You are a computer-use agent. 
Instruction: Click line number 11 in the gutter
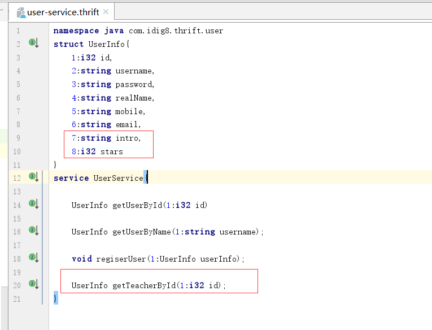tap(17, 165)
